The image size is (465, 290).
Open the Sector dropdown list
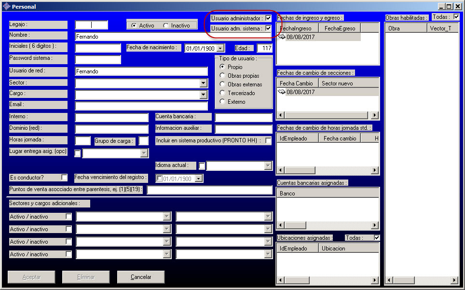tap(203, 83)
